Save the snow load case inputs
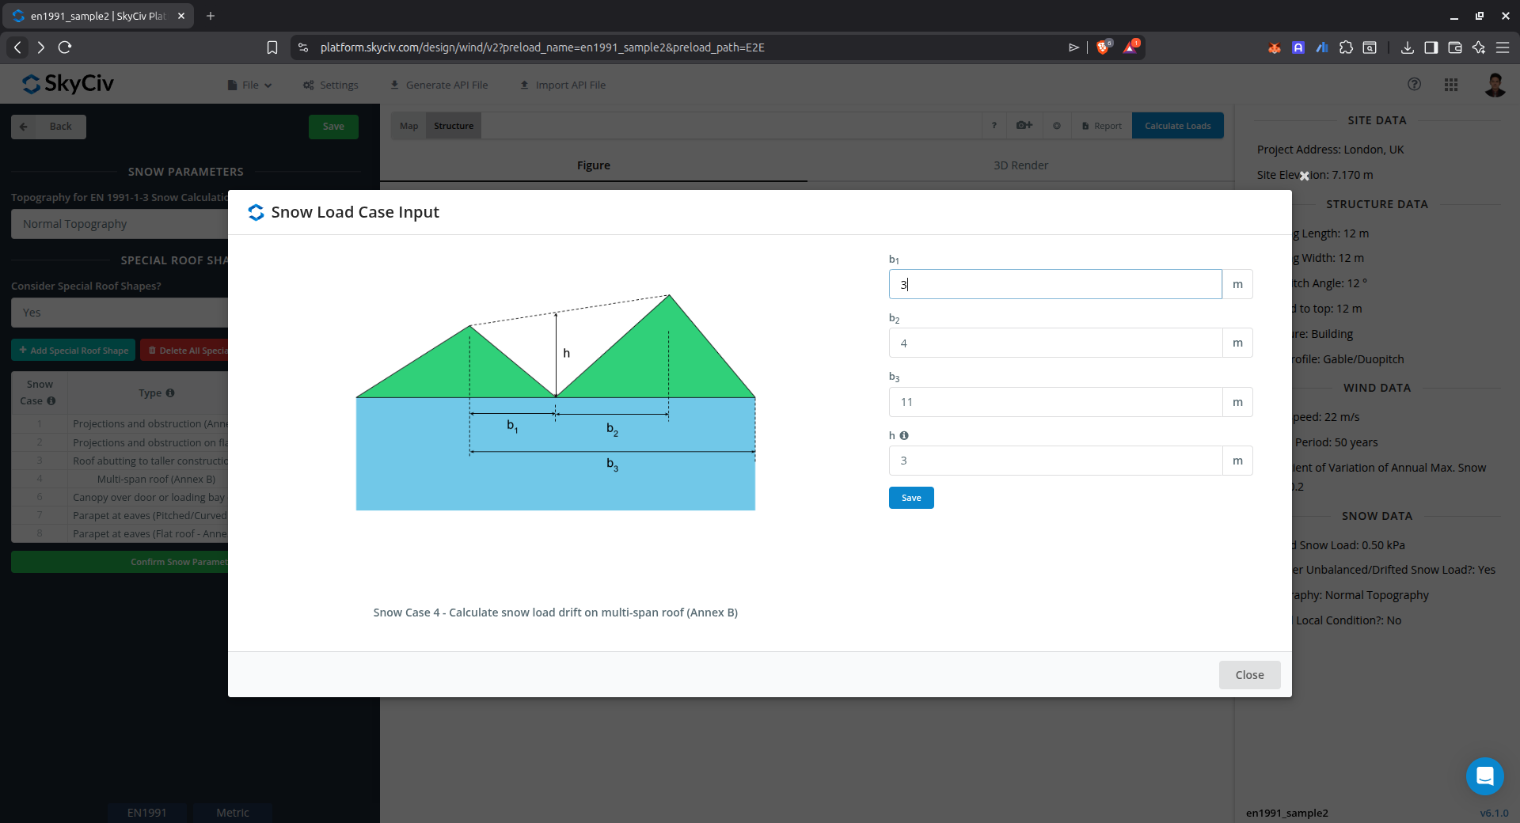Viewport: 1520px width, 823px height. (x=911, y=498)
